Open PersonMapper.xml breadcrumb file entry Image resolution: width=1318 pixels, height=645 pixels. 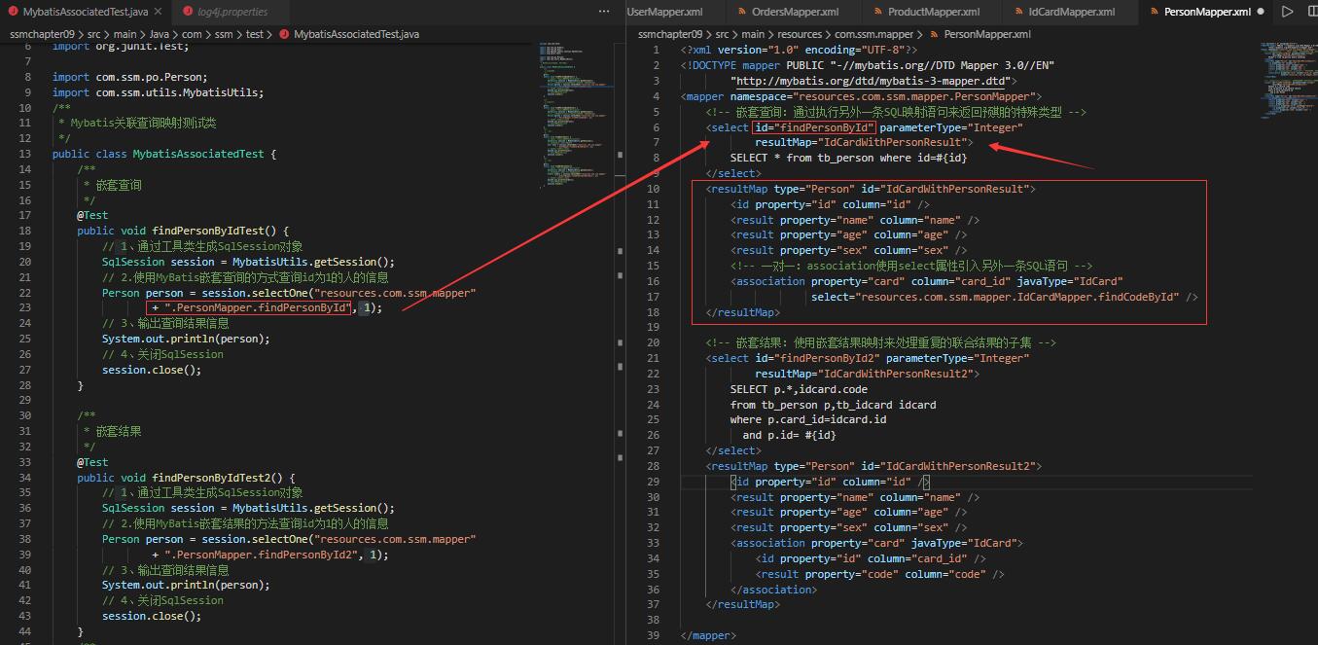(x=987, y=34)
